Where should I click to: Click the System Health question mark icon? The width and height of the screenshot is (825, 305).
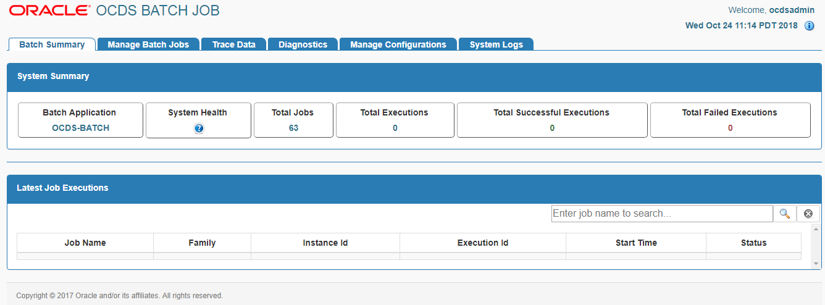coord(199,128)
